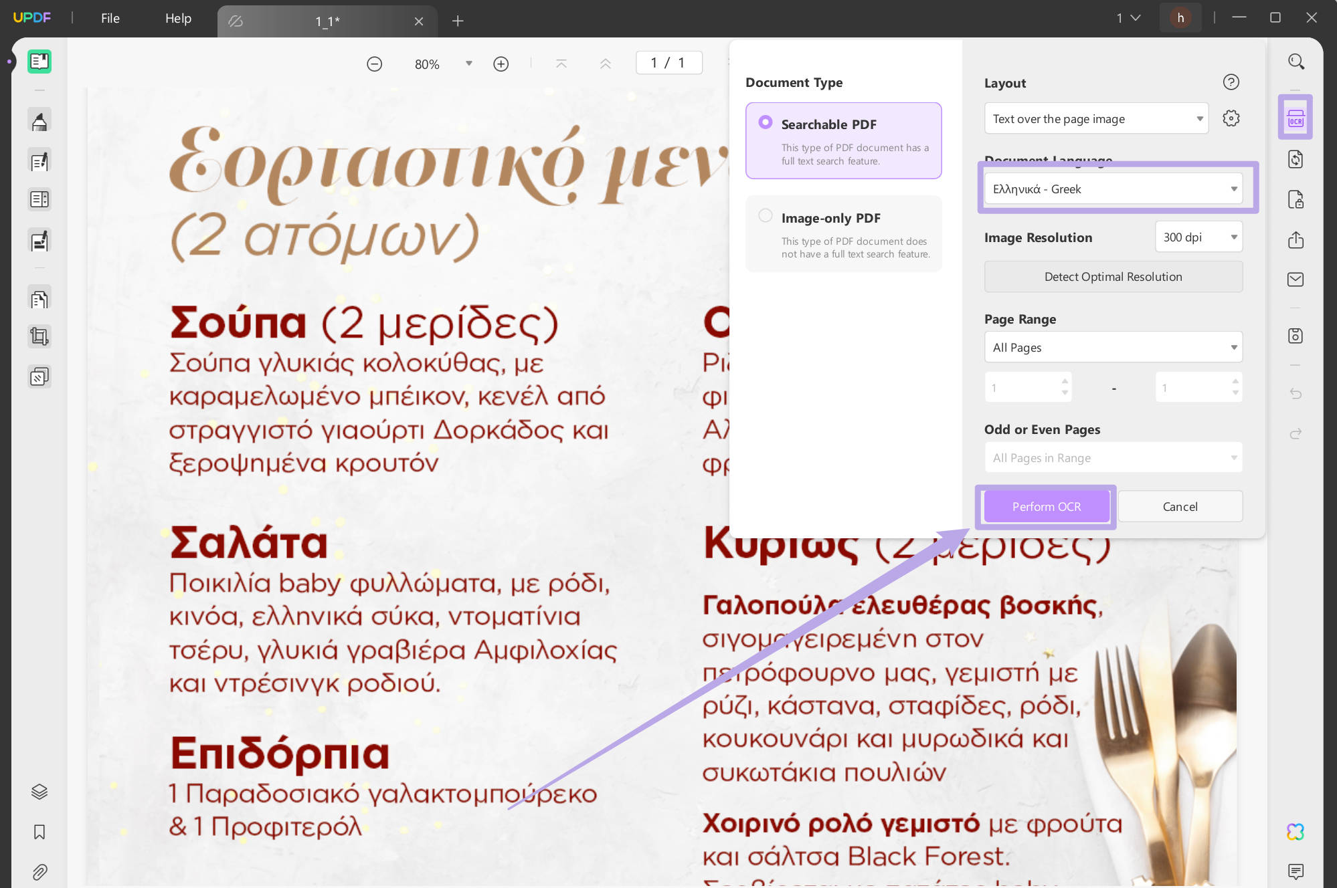Image resolution: width=1337 pixels, height=888 pixels.
Task: Save the document with the save icon
Action: click(1296, 338)
